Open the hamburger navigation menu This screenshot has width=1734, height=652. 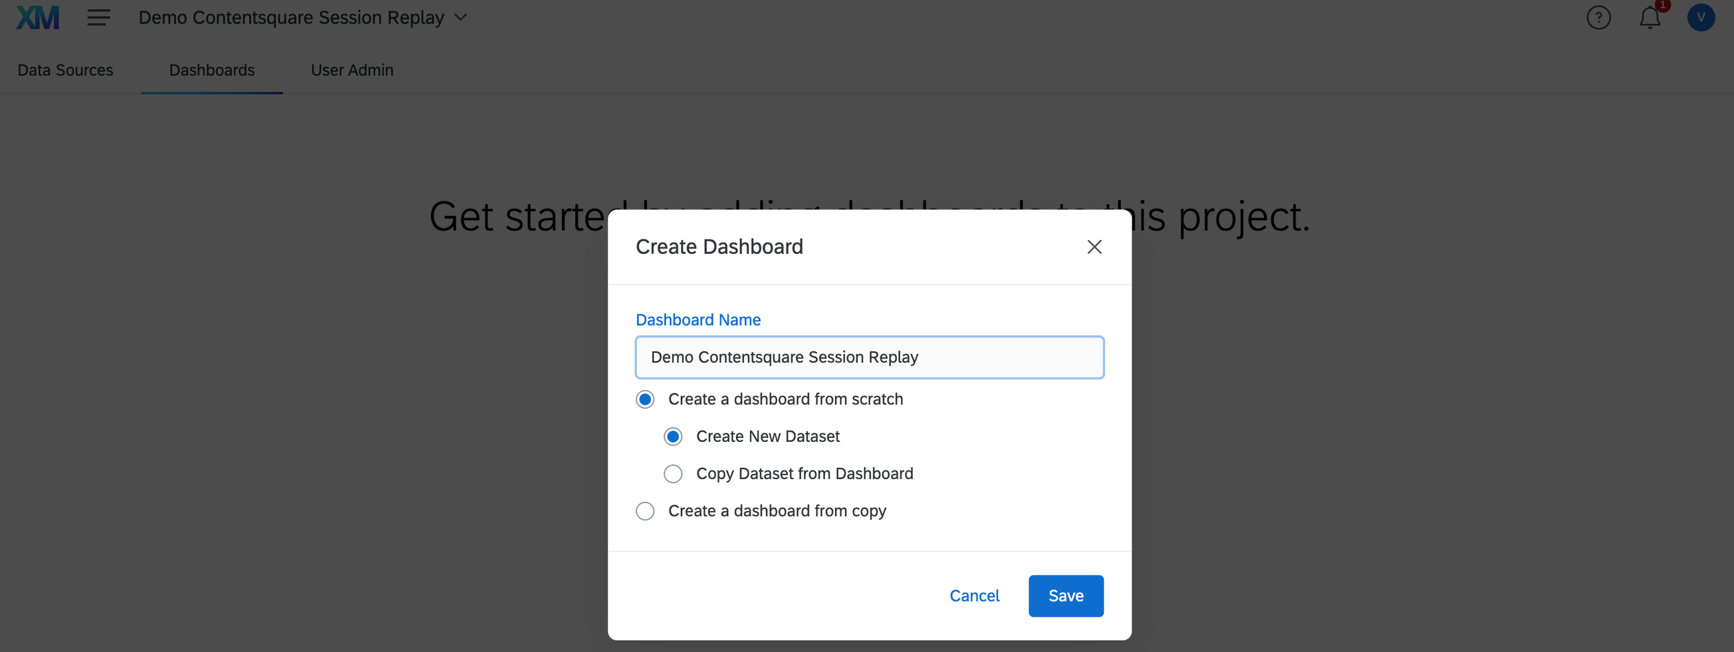98,17
